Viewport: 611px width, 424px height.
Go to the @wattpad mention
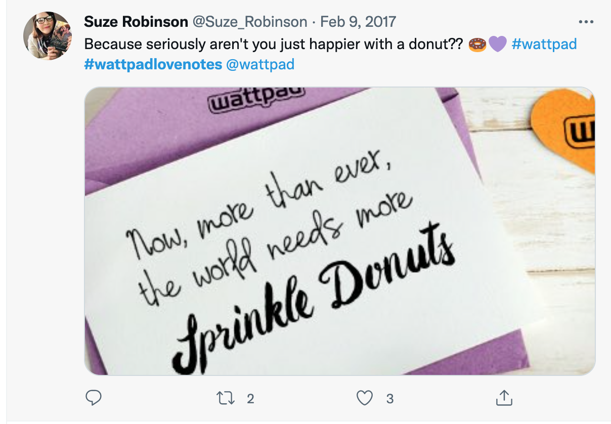click(260, 65)
